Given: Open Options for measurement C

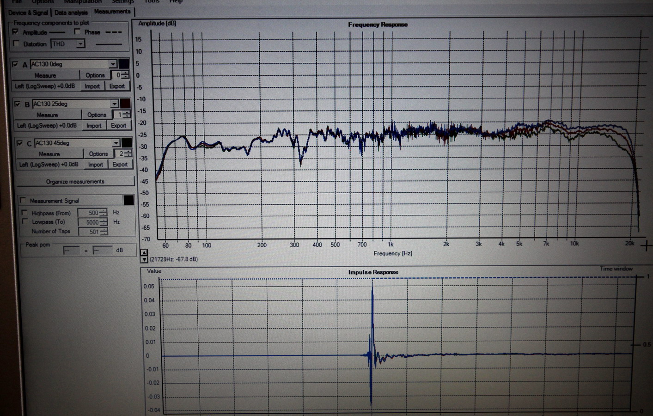Looking at the screenshot, I should point(98,154).
